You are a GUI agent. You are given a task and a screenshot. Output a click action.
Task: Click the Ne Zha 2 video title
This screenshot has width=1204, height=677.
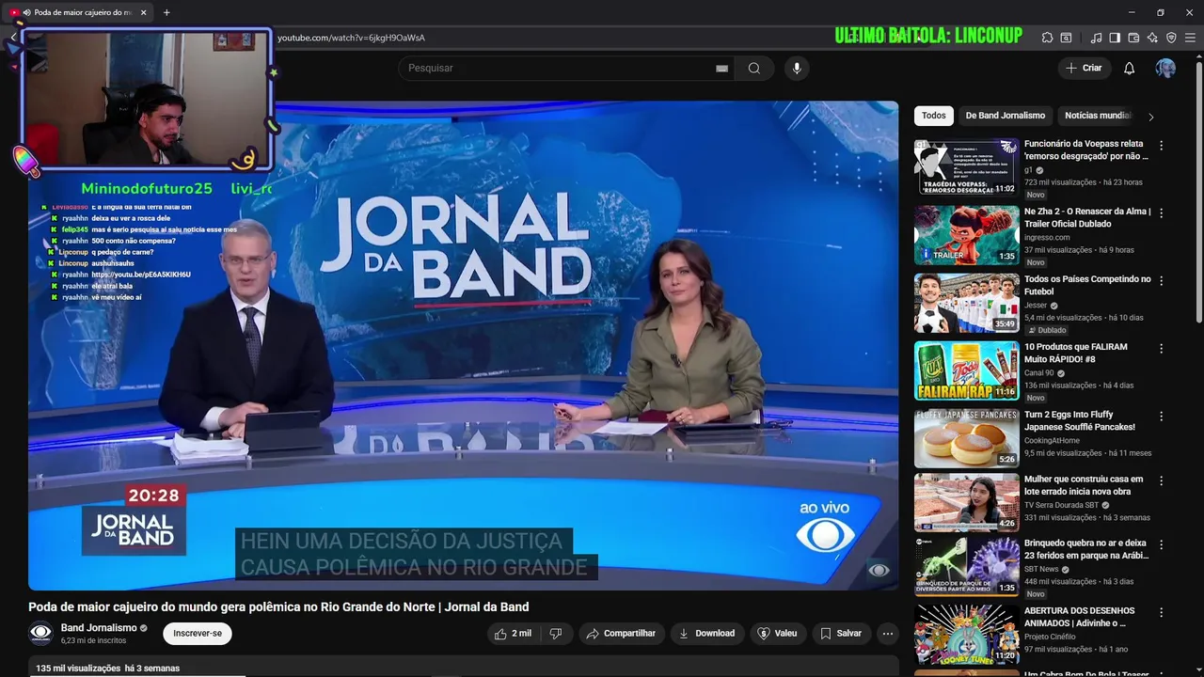(x=1086, y=218)
